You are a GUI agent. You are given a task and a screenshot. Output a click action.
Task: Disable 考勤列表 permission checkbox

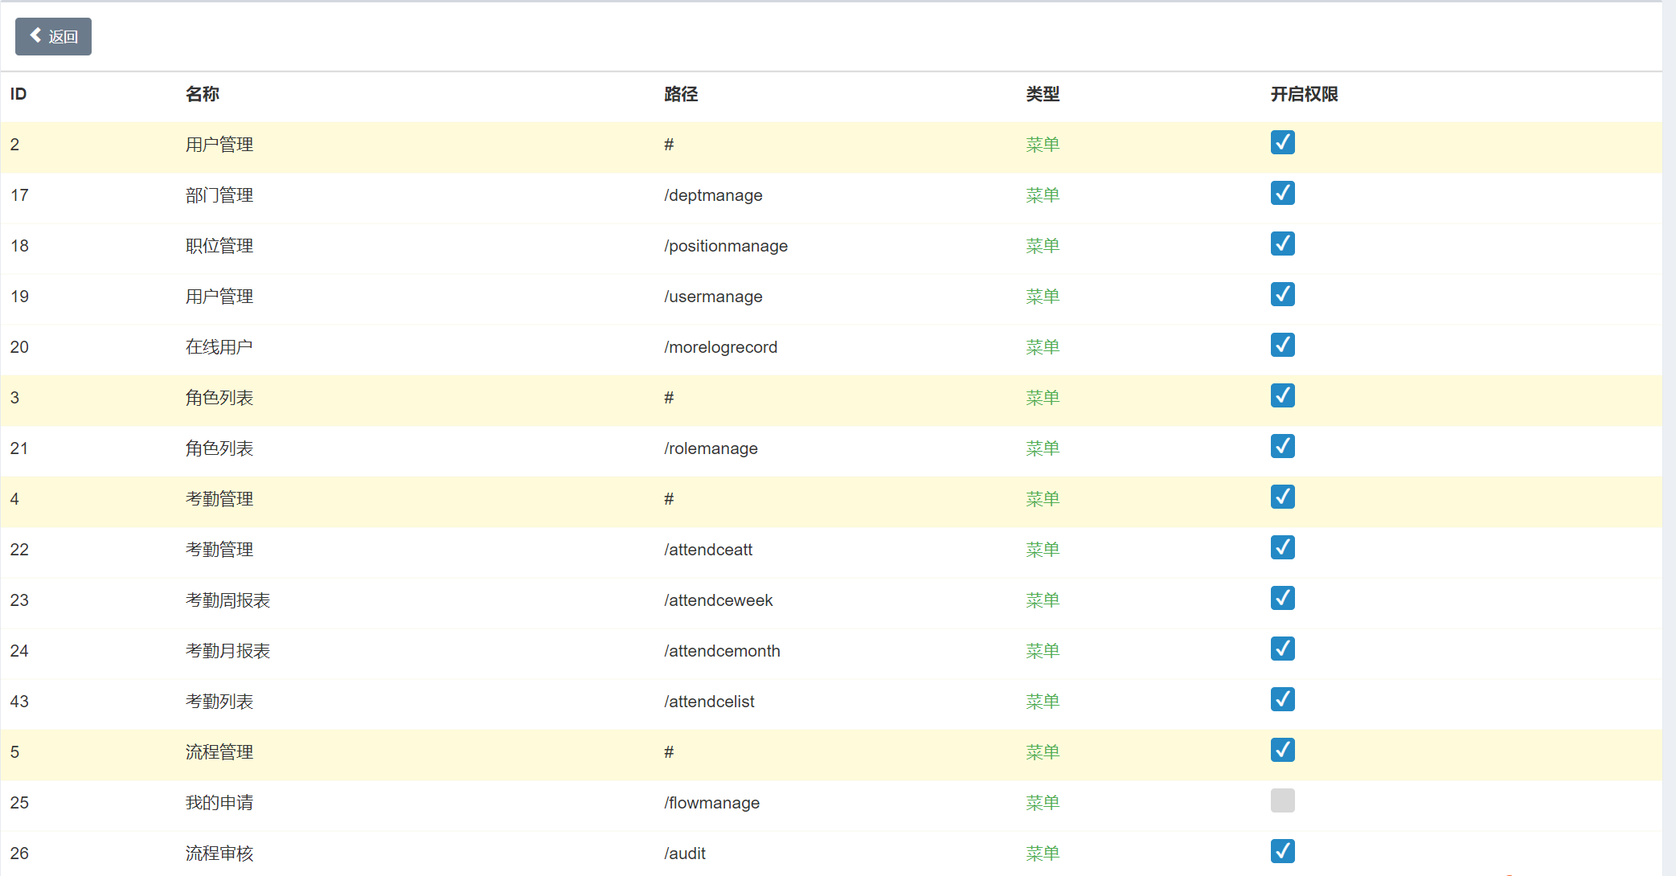1282,699
